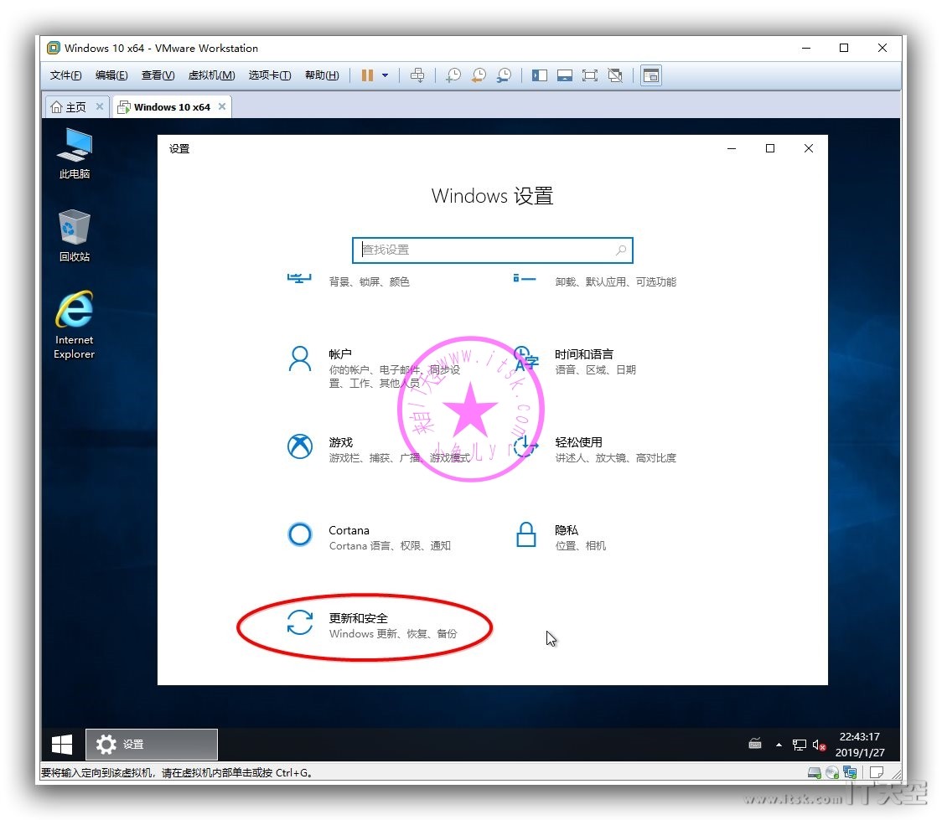942x820 pixels.
Task: Maximize the VMware Workstation window
Action: point(844,48)
